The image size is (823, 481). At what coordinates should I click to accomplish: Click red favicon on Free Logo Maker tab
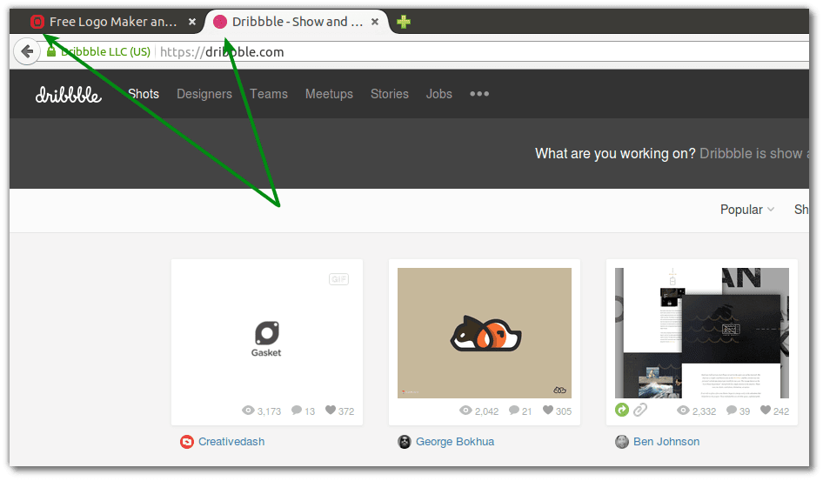(x=37, y=22)
